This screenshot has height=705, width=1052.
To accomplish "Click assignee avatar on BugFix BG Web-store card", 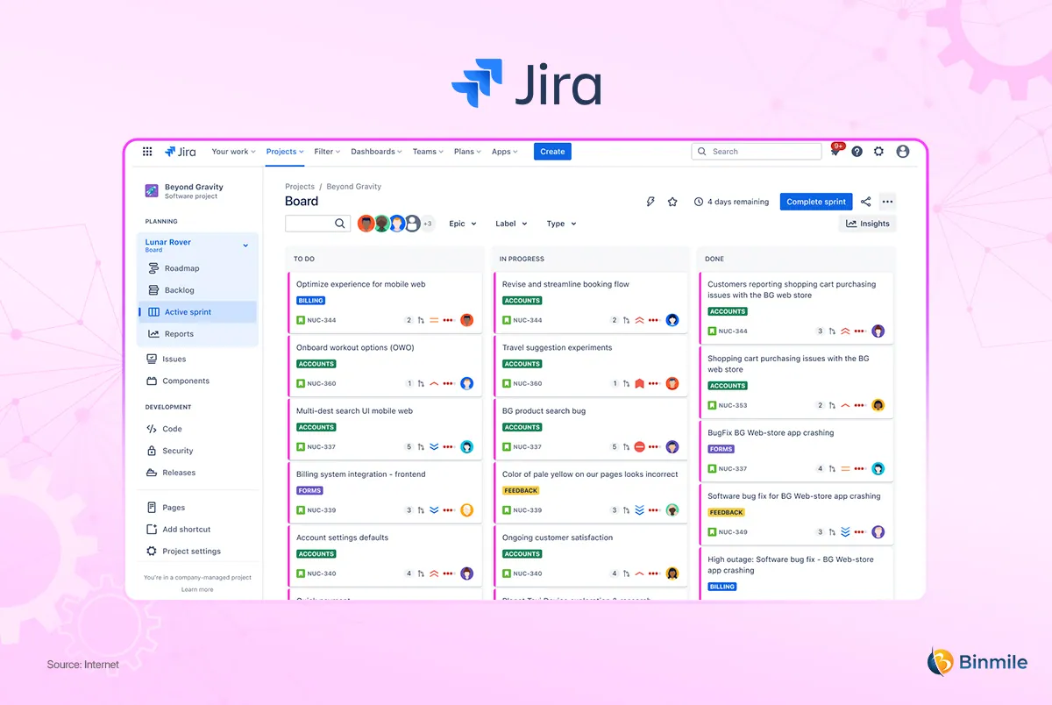I will (878, 468).
